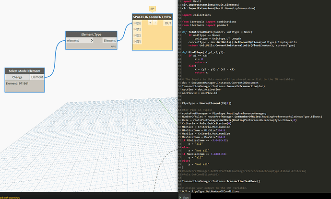The height and width of the screenshot is (199, 331).
Task: Select the Element.Type node title
Action: [91, 35]
